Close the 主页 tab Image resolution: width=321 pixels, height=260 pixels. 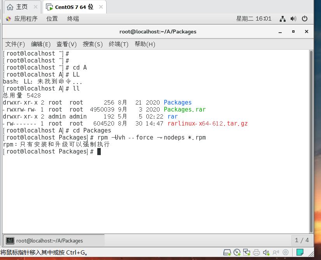tap(35, 7)
